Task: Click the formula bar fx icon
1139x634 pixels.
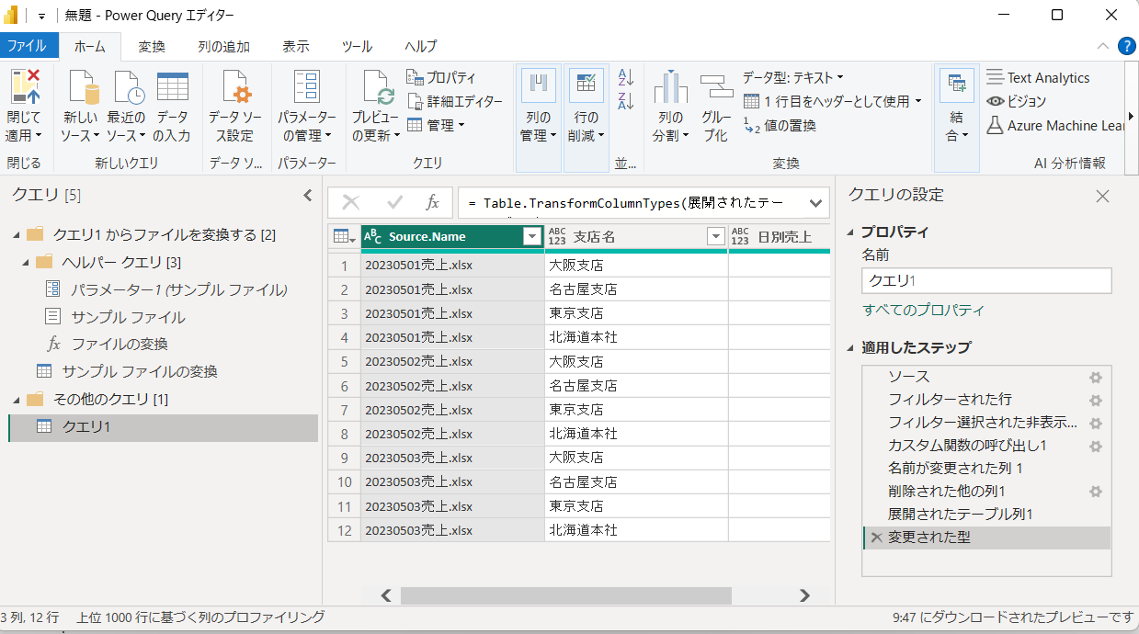Action: tap(432, 202)
